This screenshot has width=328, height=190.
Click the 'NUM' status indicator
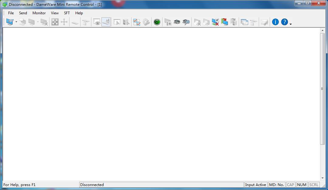click(x=302, y=185)
